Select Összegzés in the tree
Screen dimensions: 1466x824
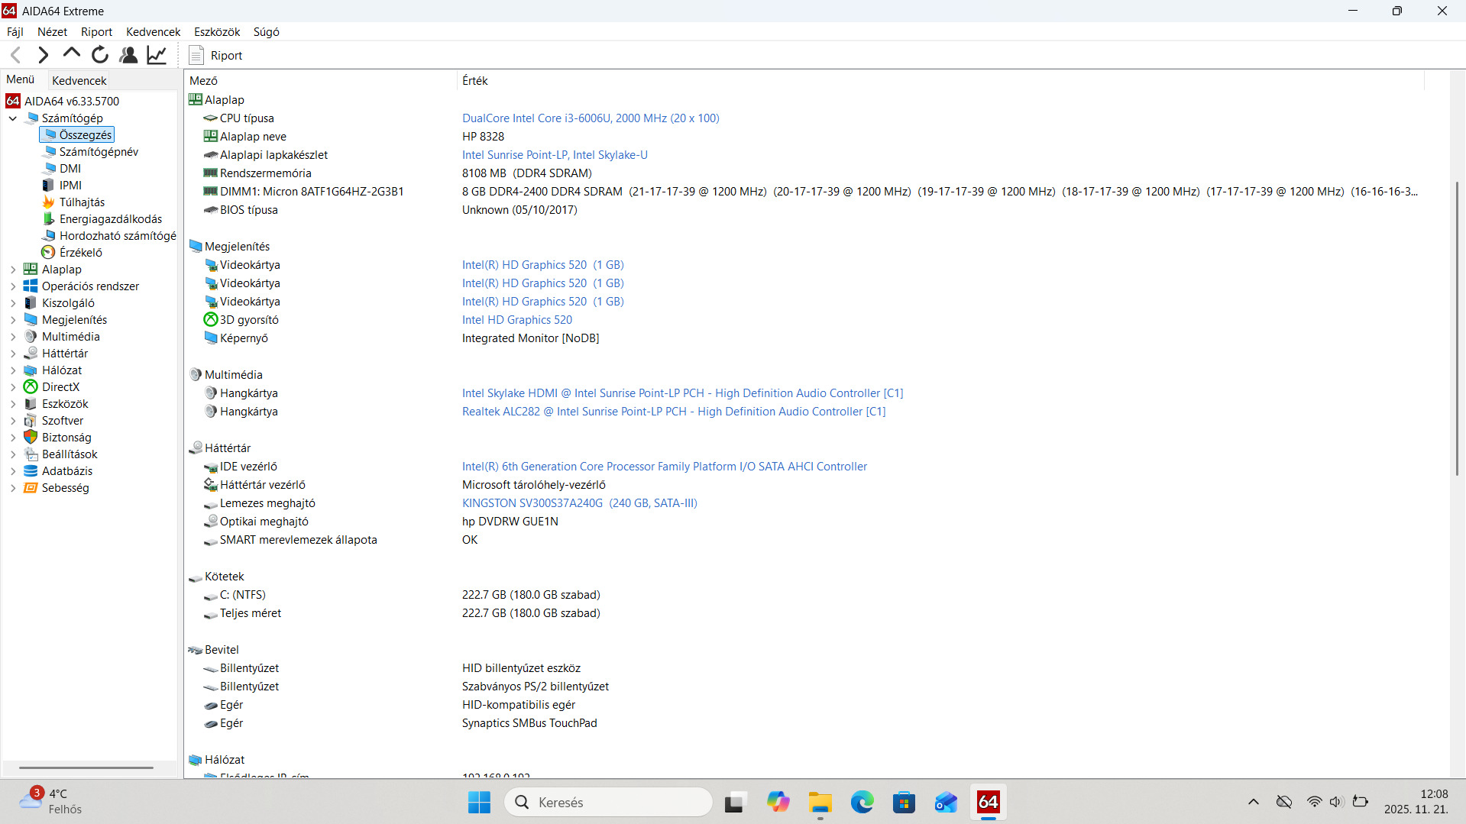tap(76, 135)
